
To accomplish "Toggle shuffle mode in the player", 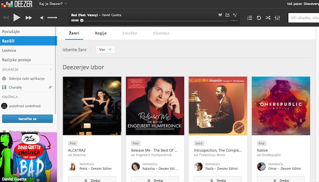I will (x=268, y=18).
